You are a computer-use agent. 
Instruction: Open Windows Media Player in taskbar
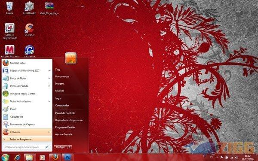tap(42, 158)
